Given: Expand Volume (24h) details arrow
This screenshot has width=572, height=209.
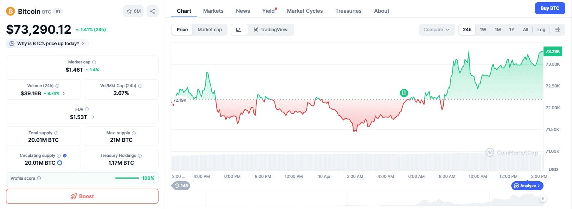Looking at the screenshot, I should pyautogui.click(x=64, y=93).
